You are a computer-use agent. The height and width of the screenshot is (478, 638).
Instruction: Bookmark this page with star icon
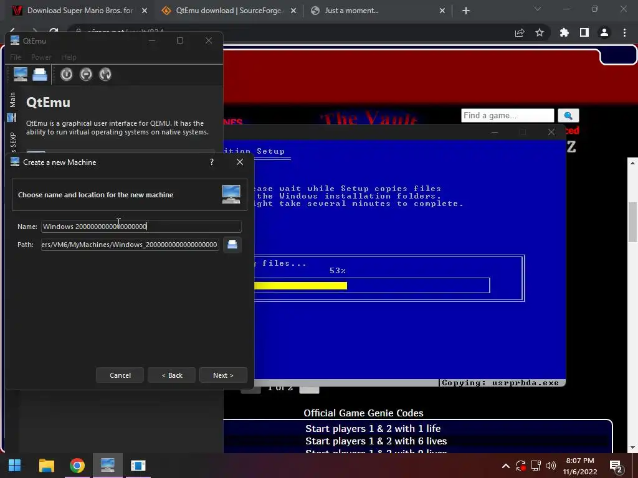point(540,33)
